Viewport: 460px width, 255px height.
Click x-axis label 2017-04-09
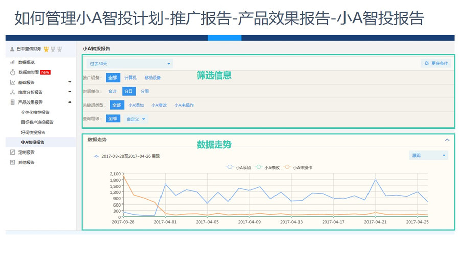(249, 222)
